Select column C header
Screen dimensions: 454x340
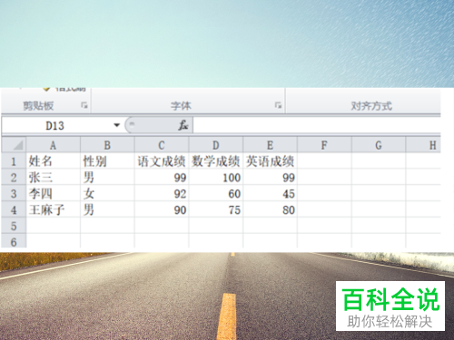pyautogui.click(x=162, y=145)
